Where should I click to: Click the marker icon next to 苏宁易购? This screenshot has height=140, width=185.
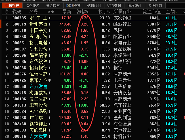click(x=50, y=111)
